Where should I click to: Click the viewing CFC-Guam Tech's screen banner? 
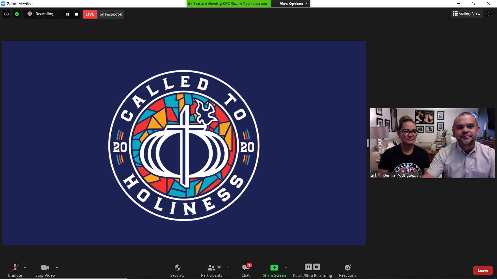[x=229, y=4]
